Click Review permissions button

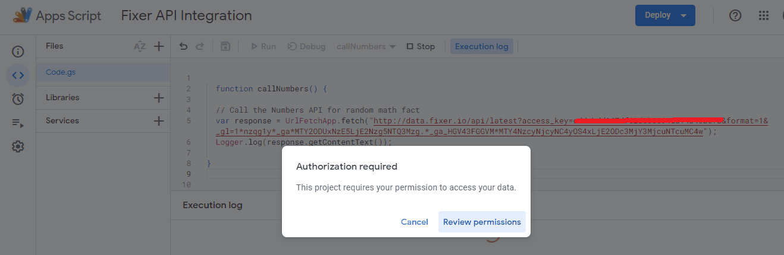click(x=482, y=222)
